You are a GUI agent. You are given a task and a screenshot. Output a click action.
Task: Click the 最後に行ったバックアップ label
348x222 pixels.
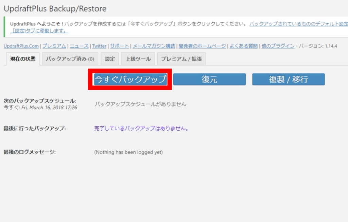[x=35, y=128]
